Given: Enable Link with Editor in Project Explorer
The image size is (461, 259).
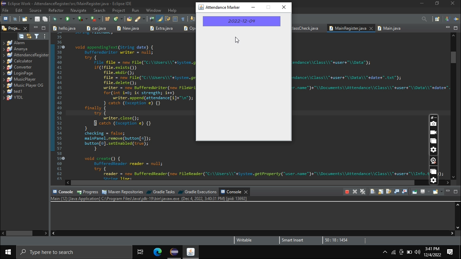Looking at the screenshot, I should (29, 36).
